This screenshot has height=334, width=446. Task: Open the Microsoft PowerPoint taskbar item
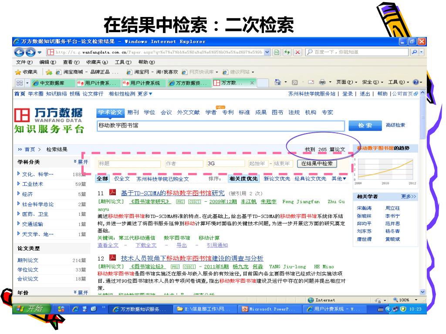point(269,309)
